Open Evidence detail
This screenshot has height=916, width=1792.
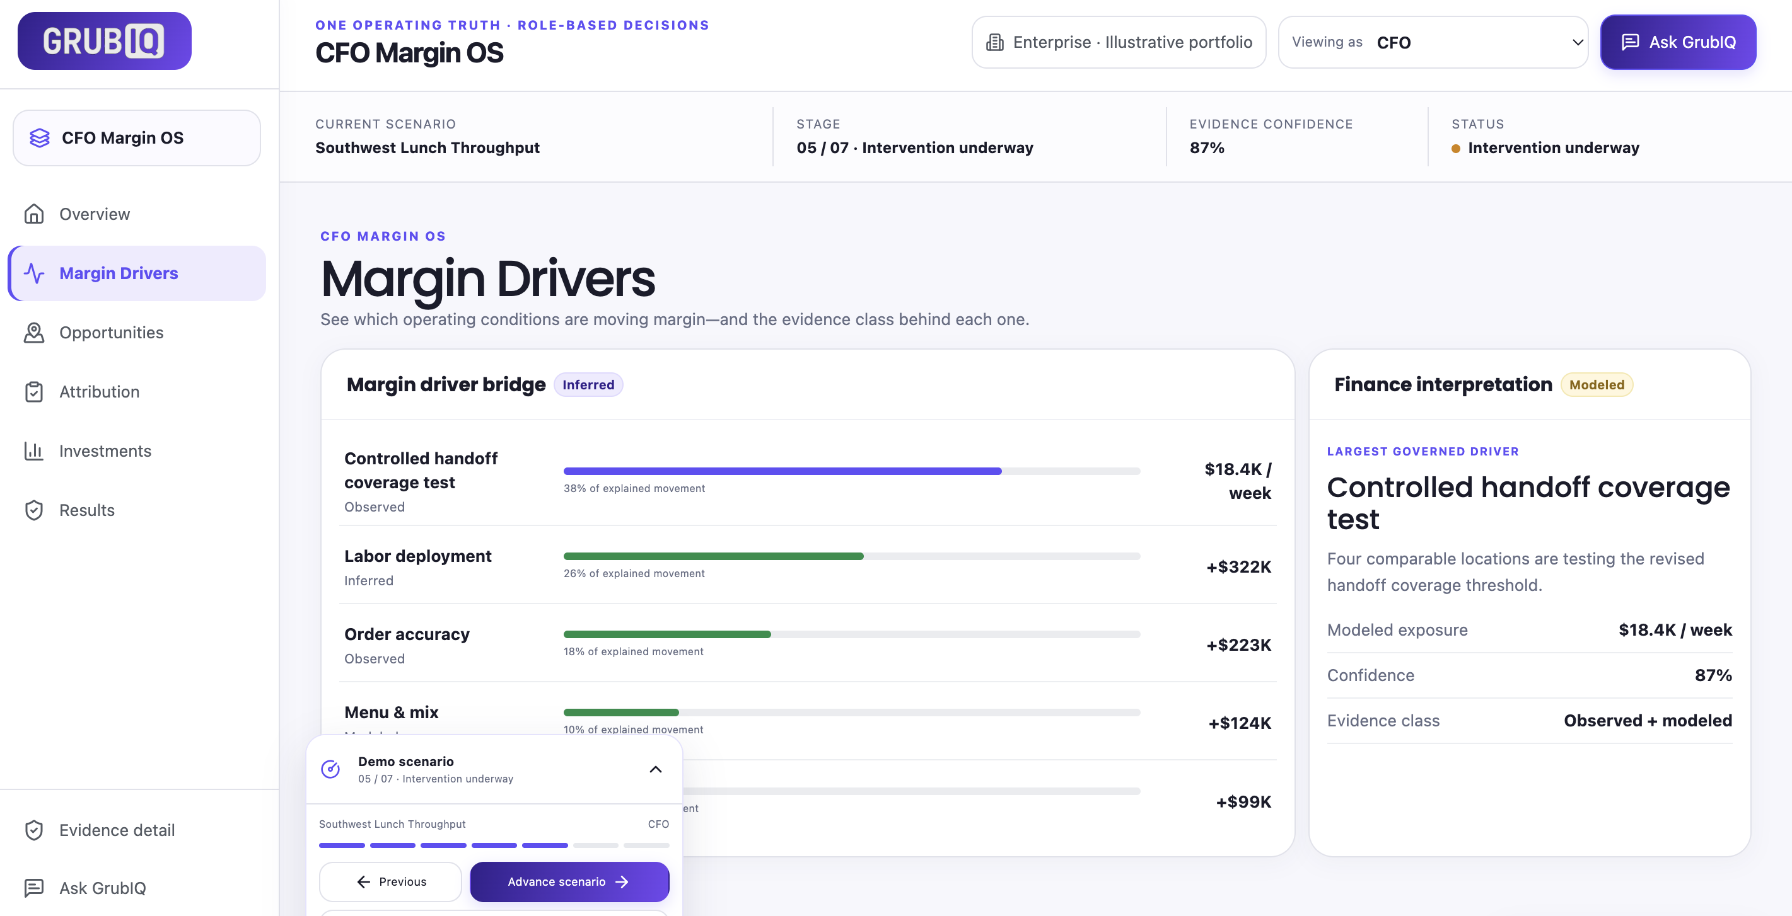[137, 830]
